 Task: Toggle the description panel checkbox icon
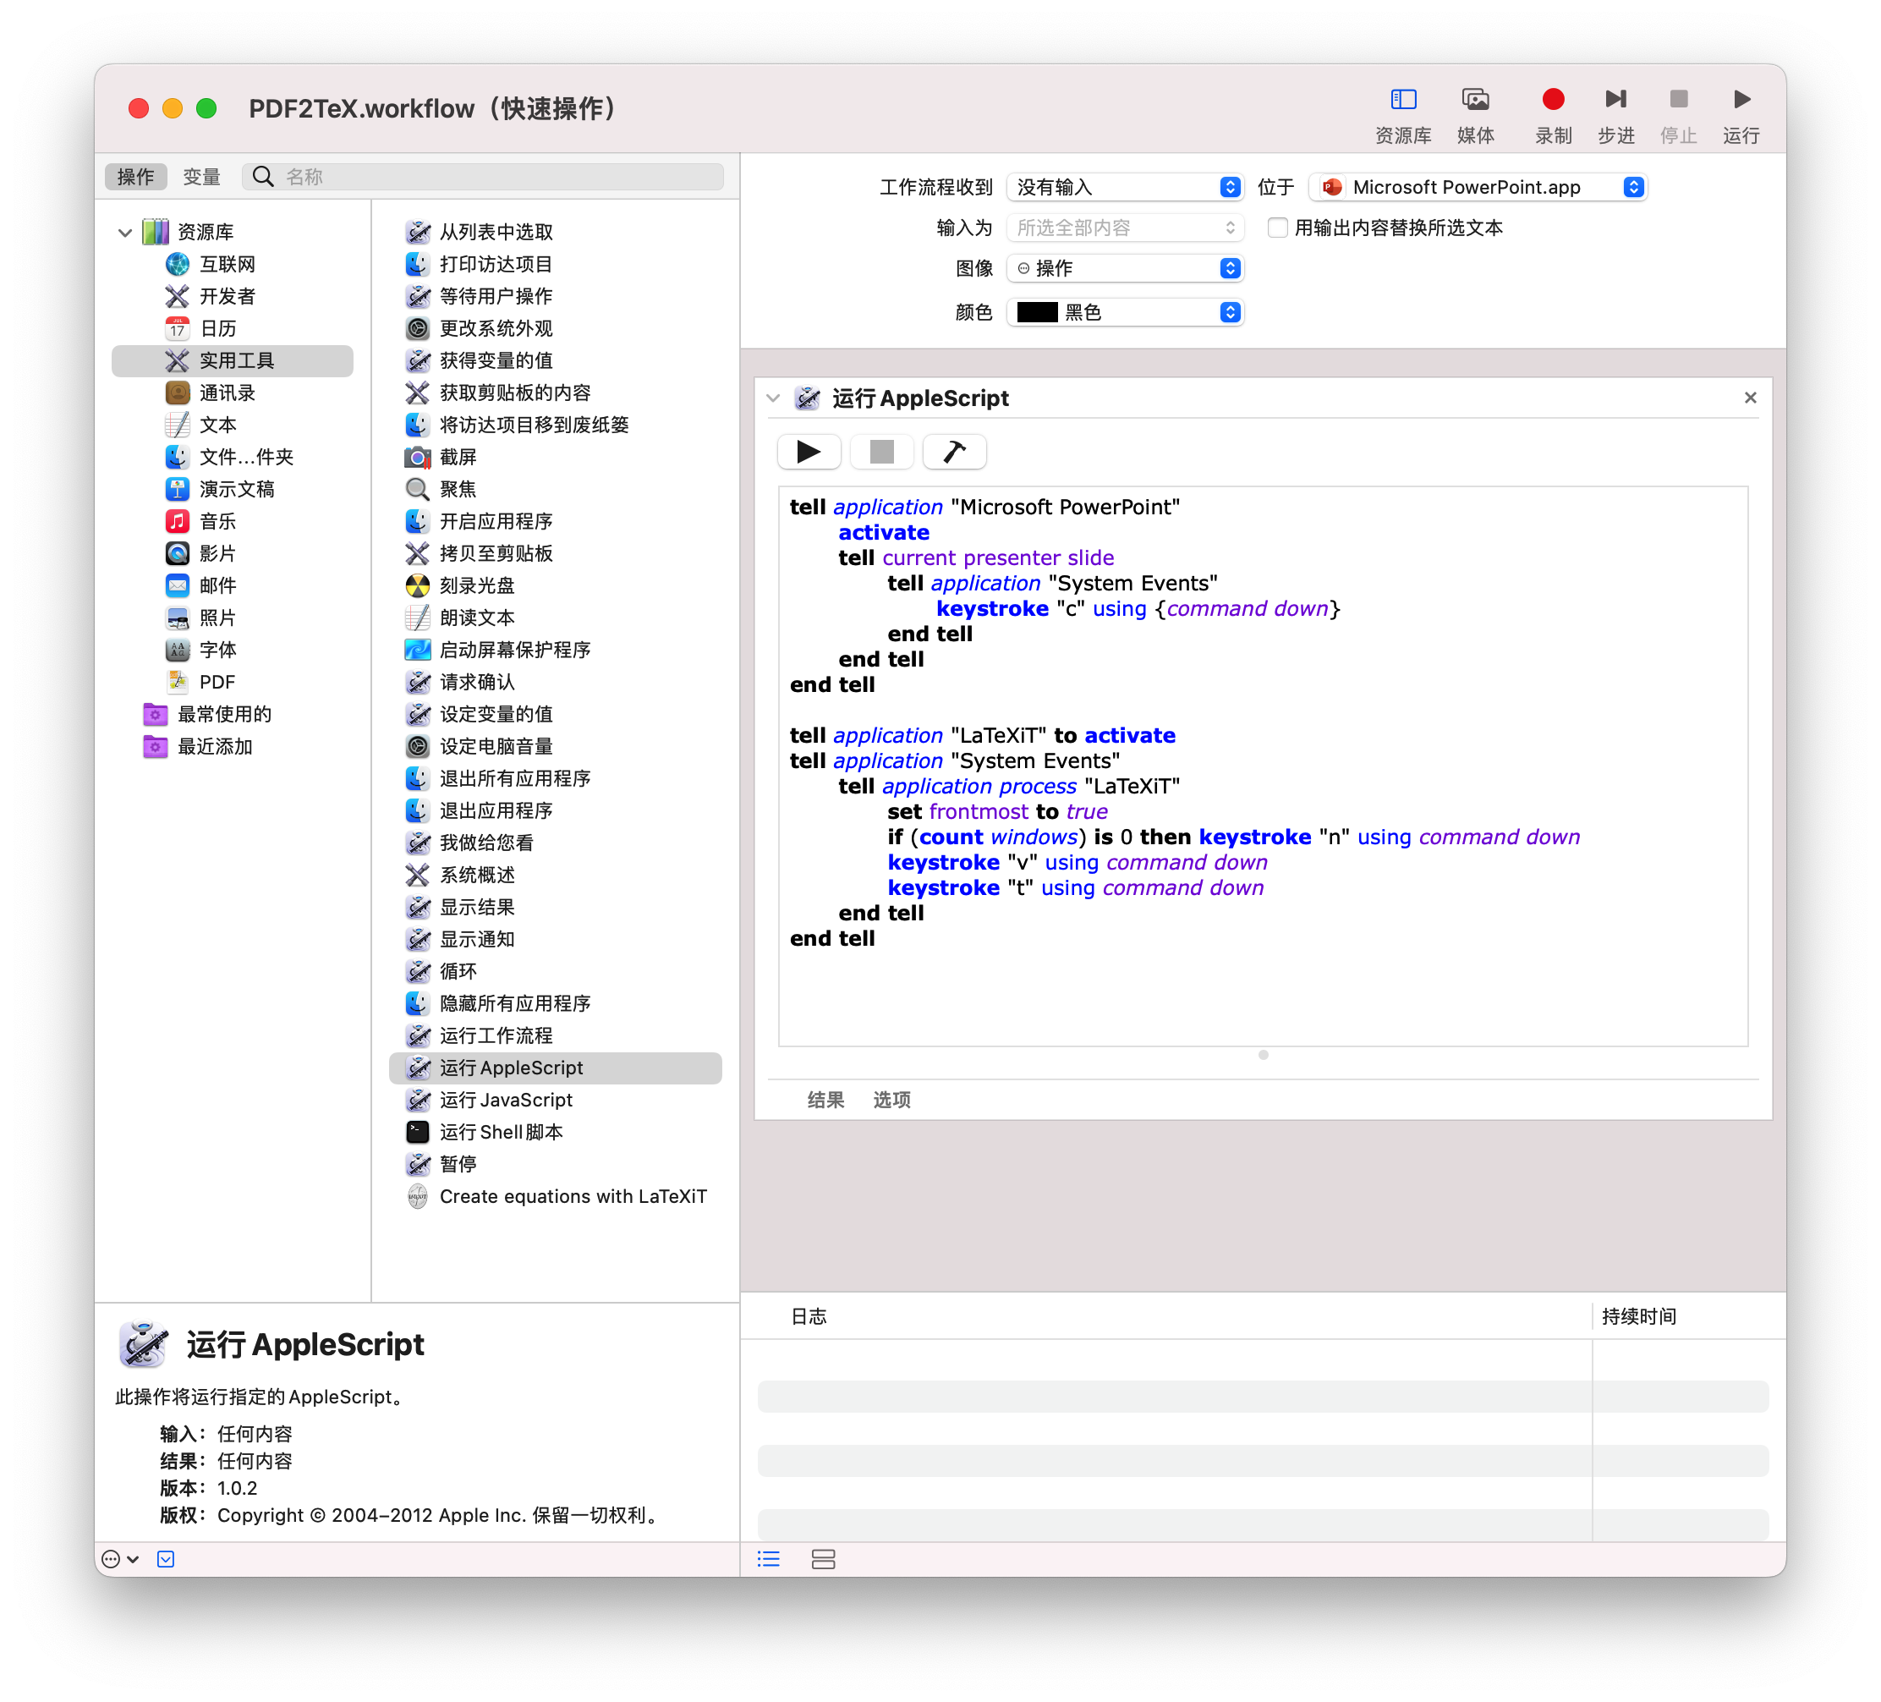click(166, 1559)
